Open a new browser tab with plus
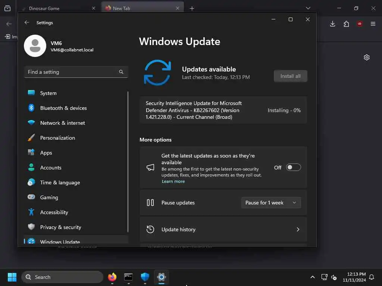 192,9
